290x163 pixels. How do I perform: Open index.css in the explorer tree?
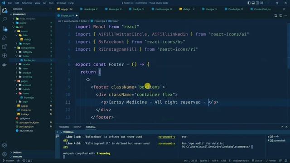coord(26,110)
